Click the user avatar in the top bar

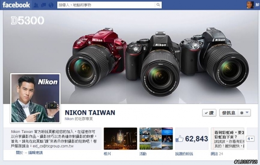point(250,4)
